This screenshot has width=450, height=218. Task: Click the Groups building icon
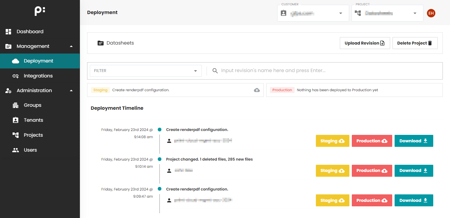click(16, 105)
